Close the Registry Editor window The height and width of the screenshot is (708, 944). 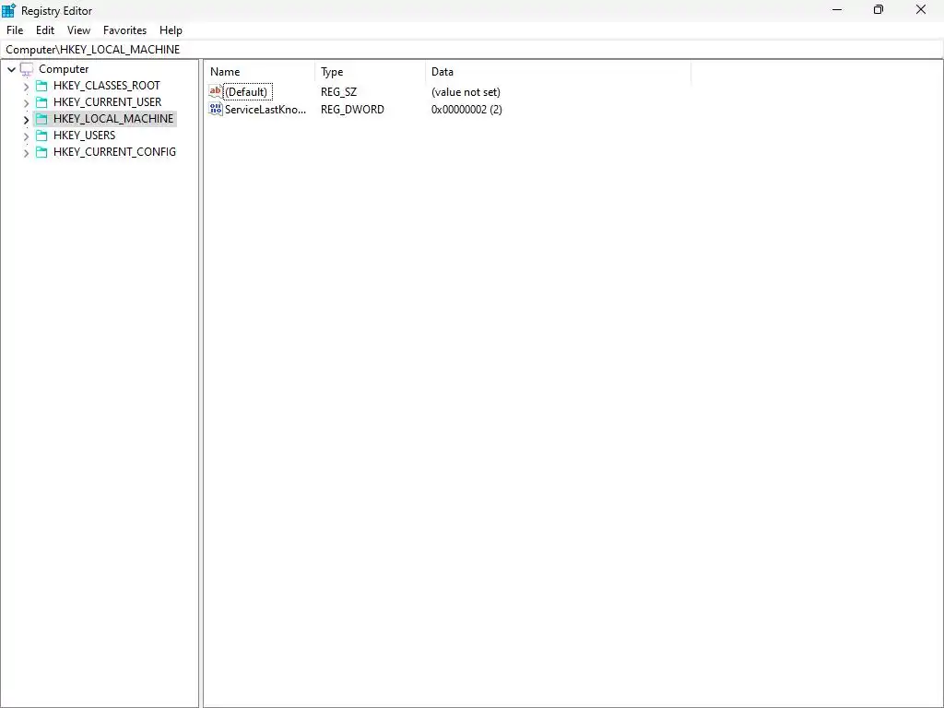click(x=921, y=9)
